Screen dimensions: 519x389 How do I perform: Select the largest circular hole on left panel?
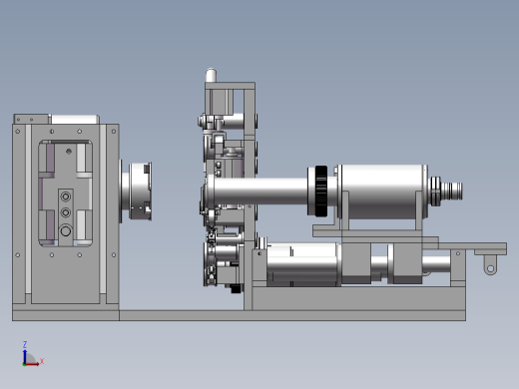[x=66, y=230]
